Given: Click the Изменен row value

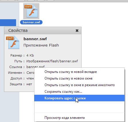Looking at the screenshot, I should coord(30,73).
